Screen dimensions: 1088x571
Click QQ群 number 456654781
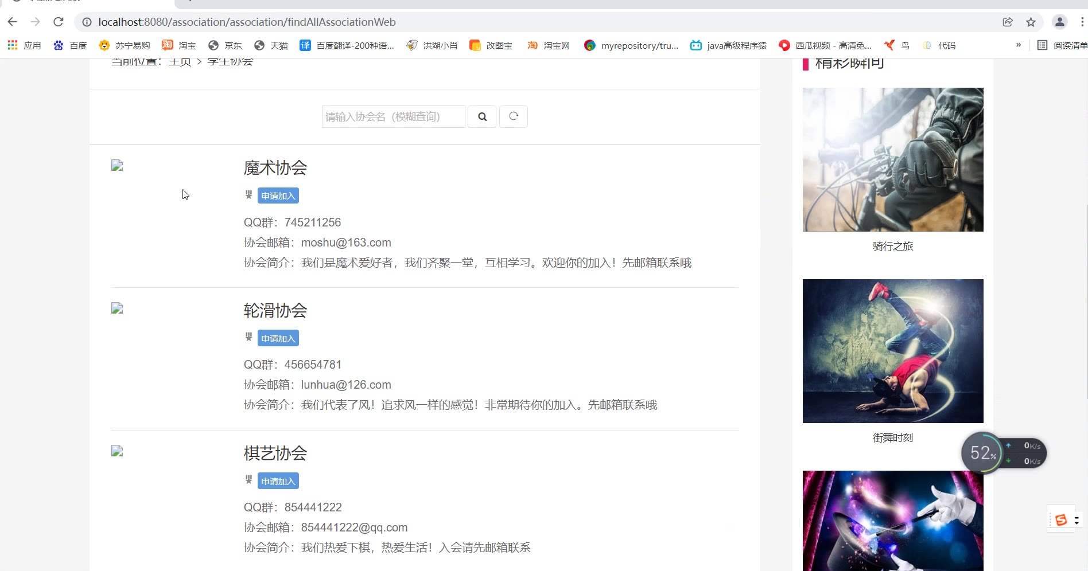(x=313, y=365)
